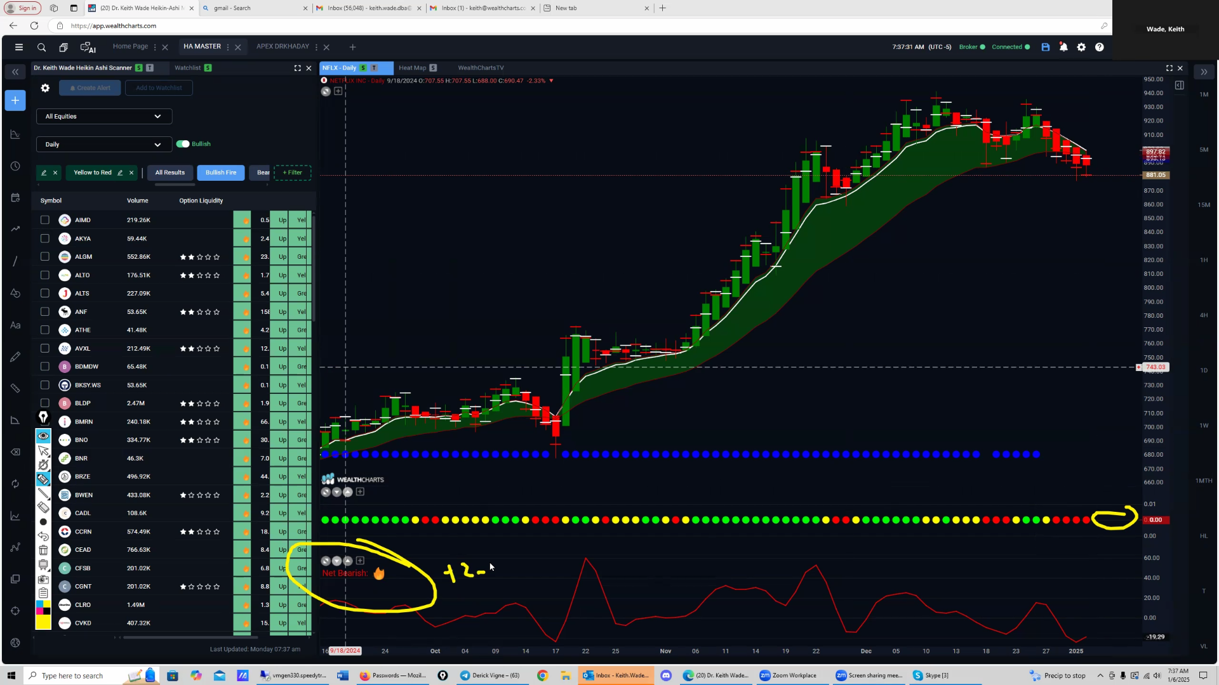
Task: Open the platform settings gear at top right
Action: tap(1081, 47)
